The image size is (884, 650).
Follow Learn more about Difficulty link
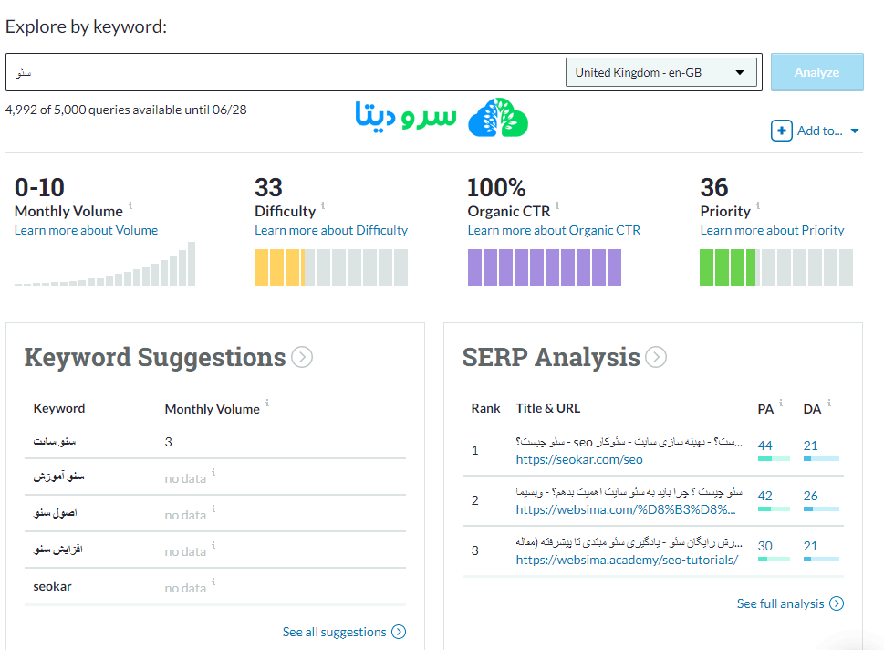331,230
